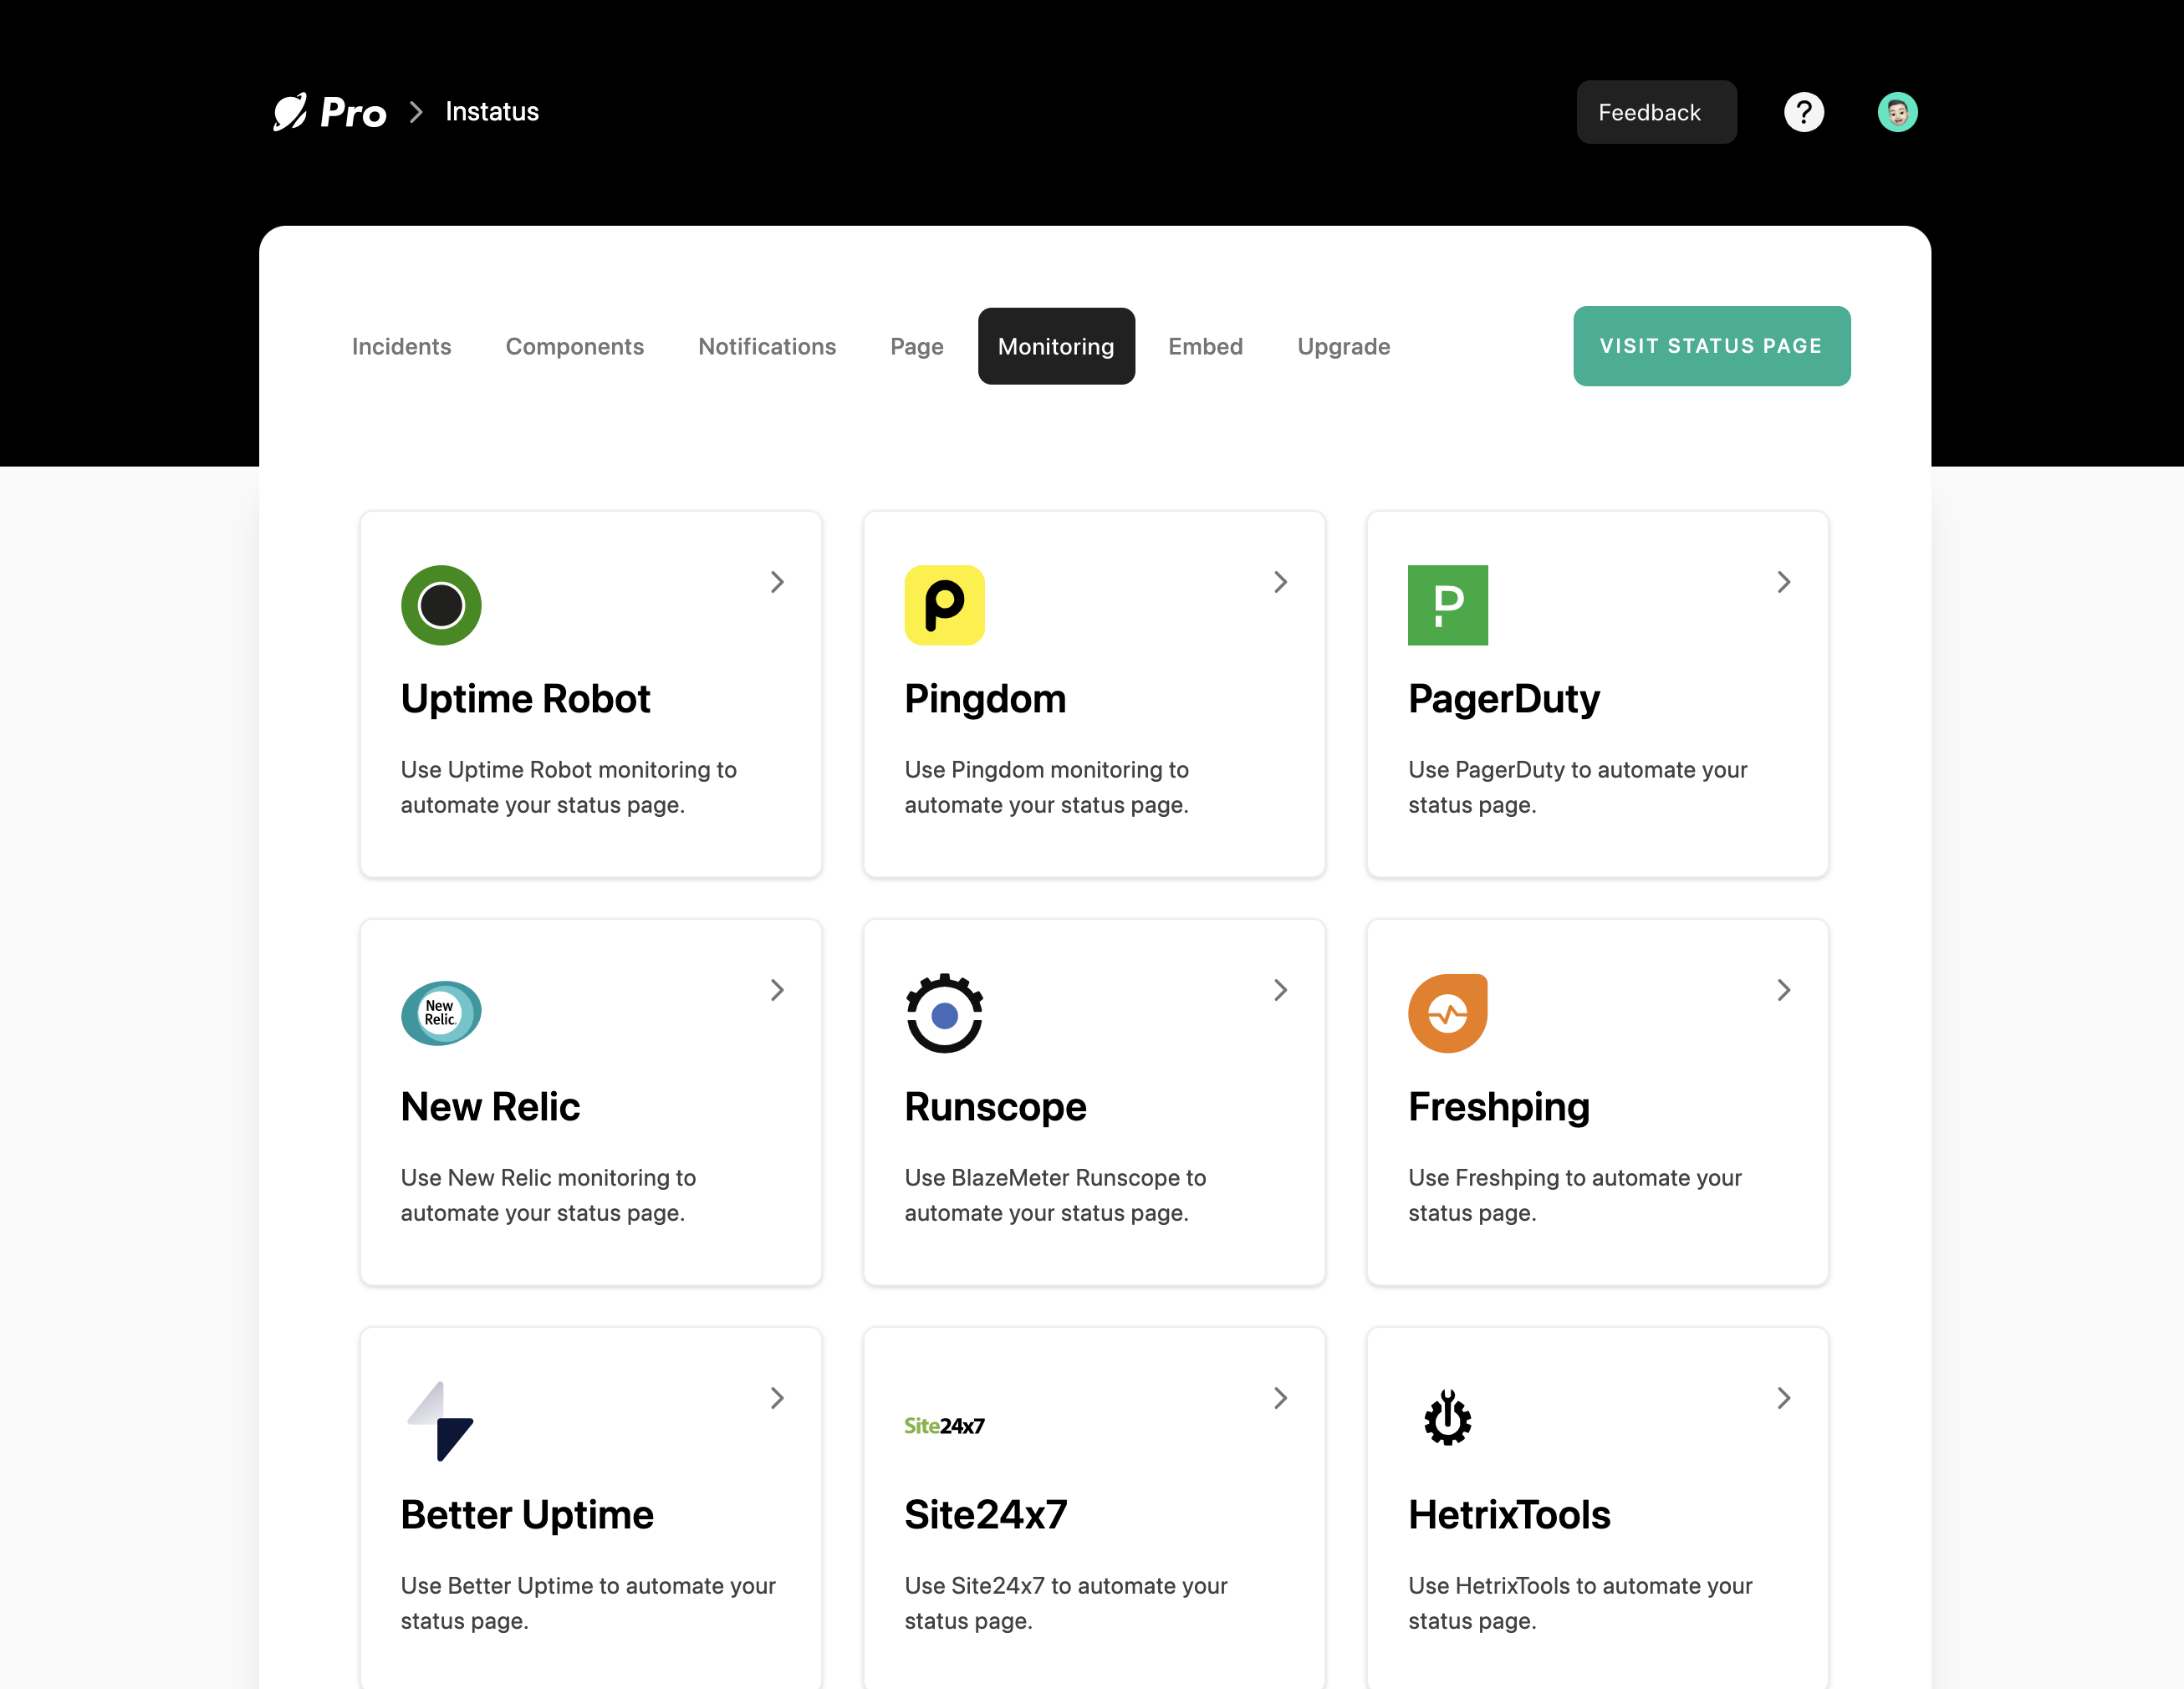The width and height of the screenshot is (2184, 1689).
Task: Click the Runscope gear icon
Action: pyautogui.click(x=944, y=1013)
